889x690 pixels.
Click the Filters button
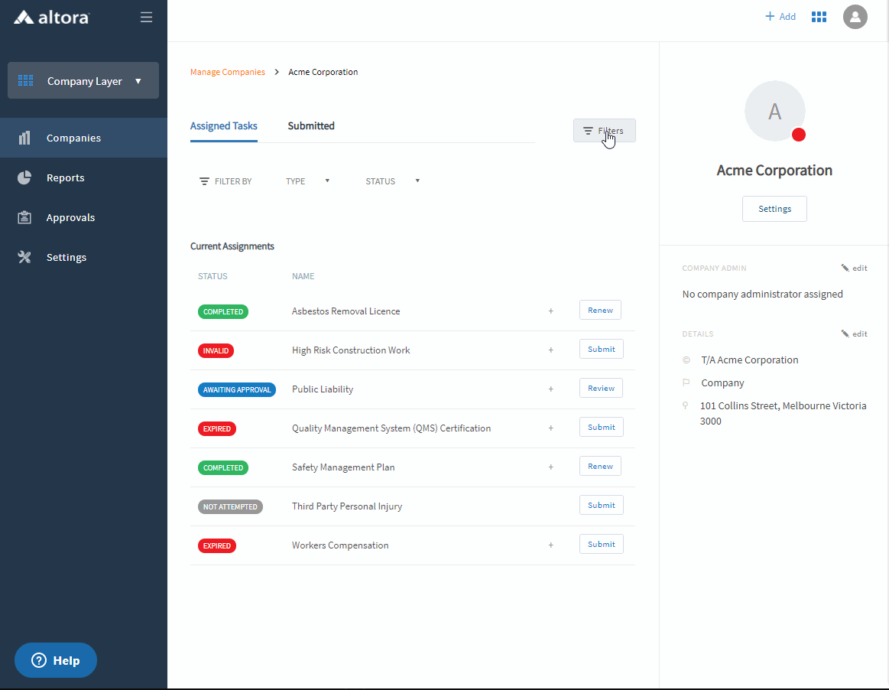click(604, 131)
